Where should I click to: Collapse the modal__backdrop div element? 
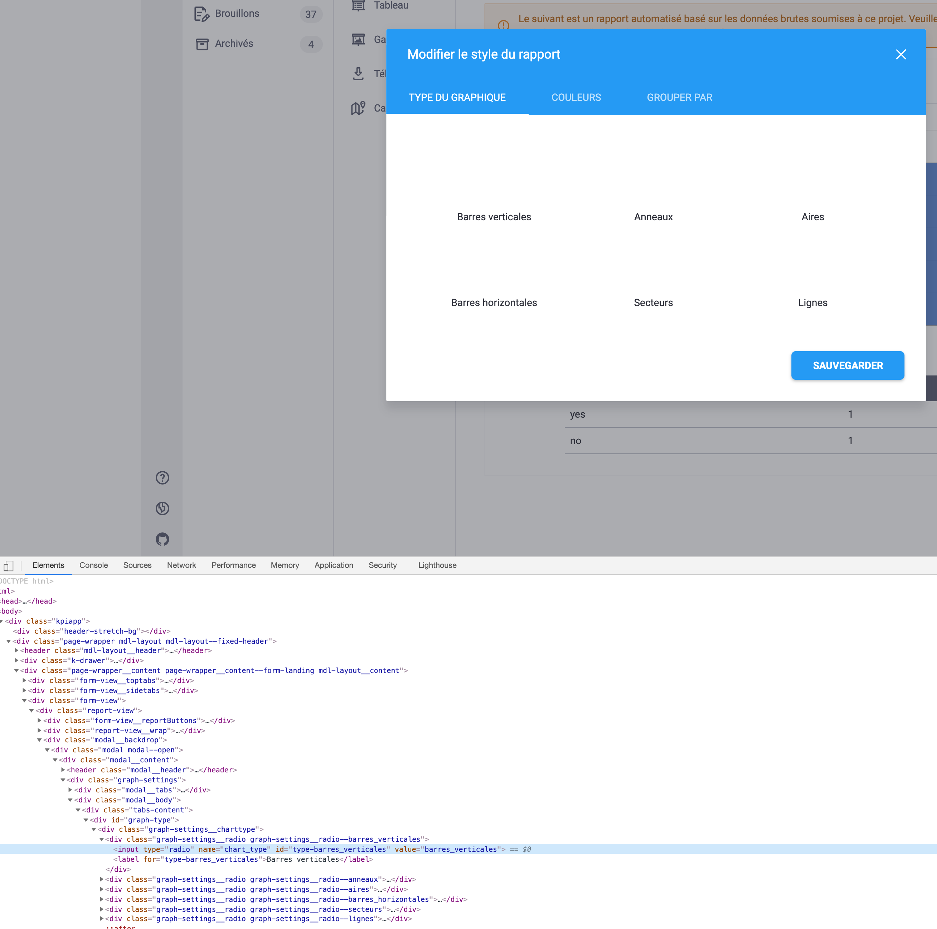[40, 740]
